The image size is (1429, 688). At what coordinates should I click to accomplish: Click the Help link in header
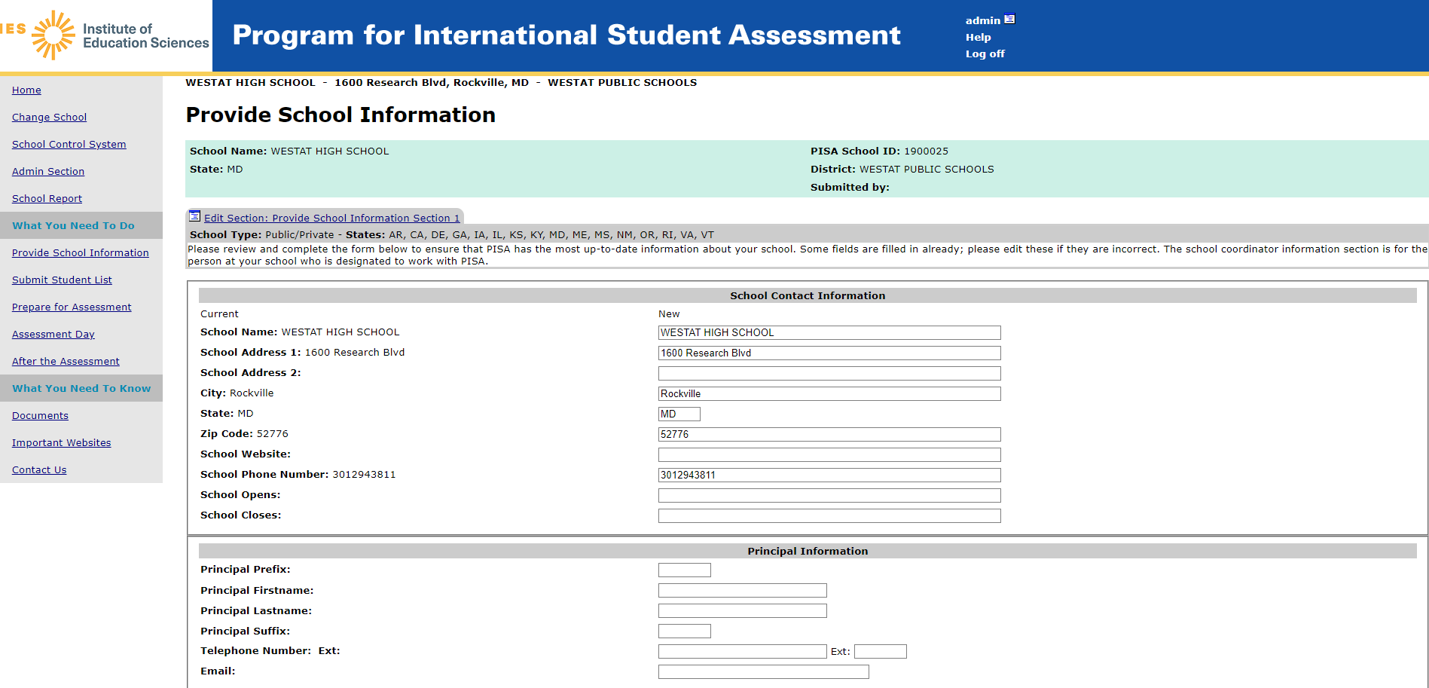pyautogui.click(x=978, y=37)
